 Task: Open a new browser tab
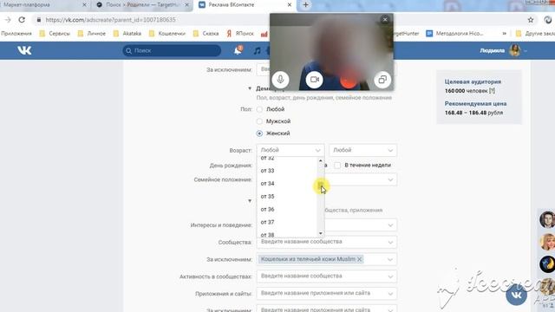(306, 5)
